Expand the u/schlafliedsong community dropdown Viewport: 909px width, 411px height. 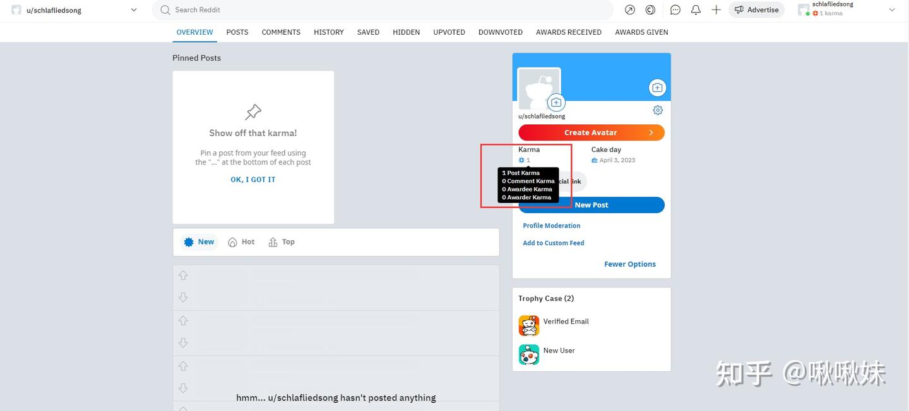pyautogui.click(x=133, y=9)
